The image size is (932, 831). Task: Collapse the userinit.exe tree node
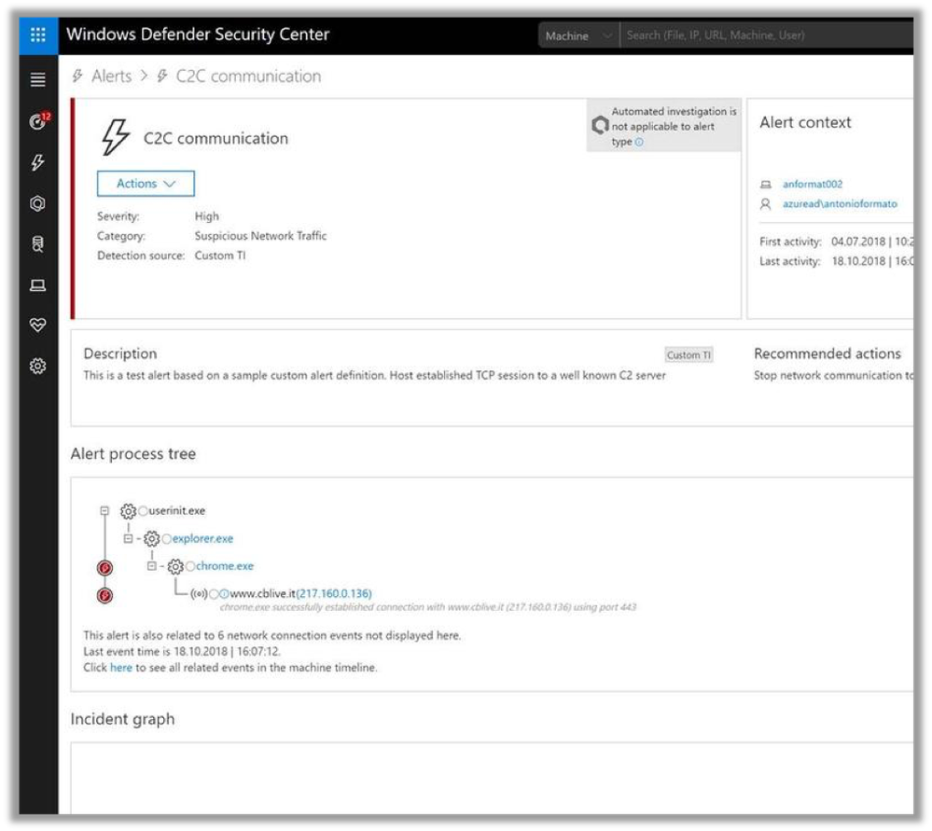tap(104, 511)
